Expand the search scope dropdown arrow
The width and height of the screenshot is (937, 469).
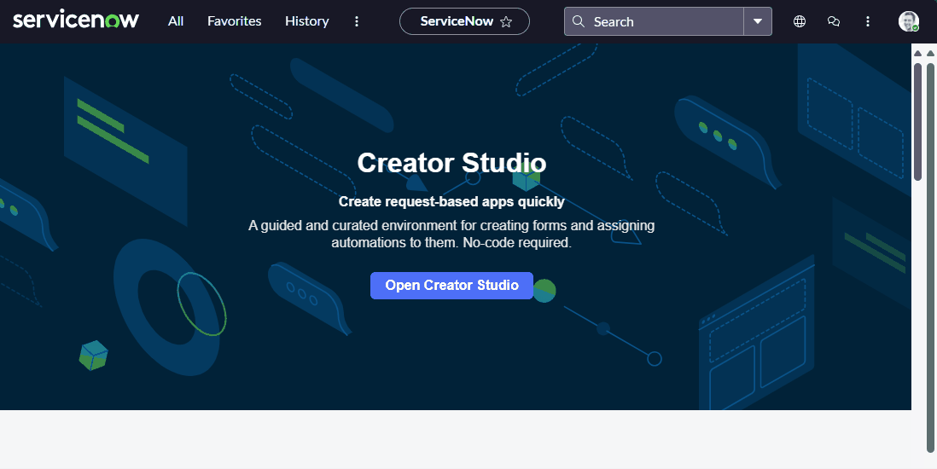[x=758, y=21]
